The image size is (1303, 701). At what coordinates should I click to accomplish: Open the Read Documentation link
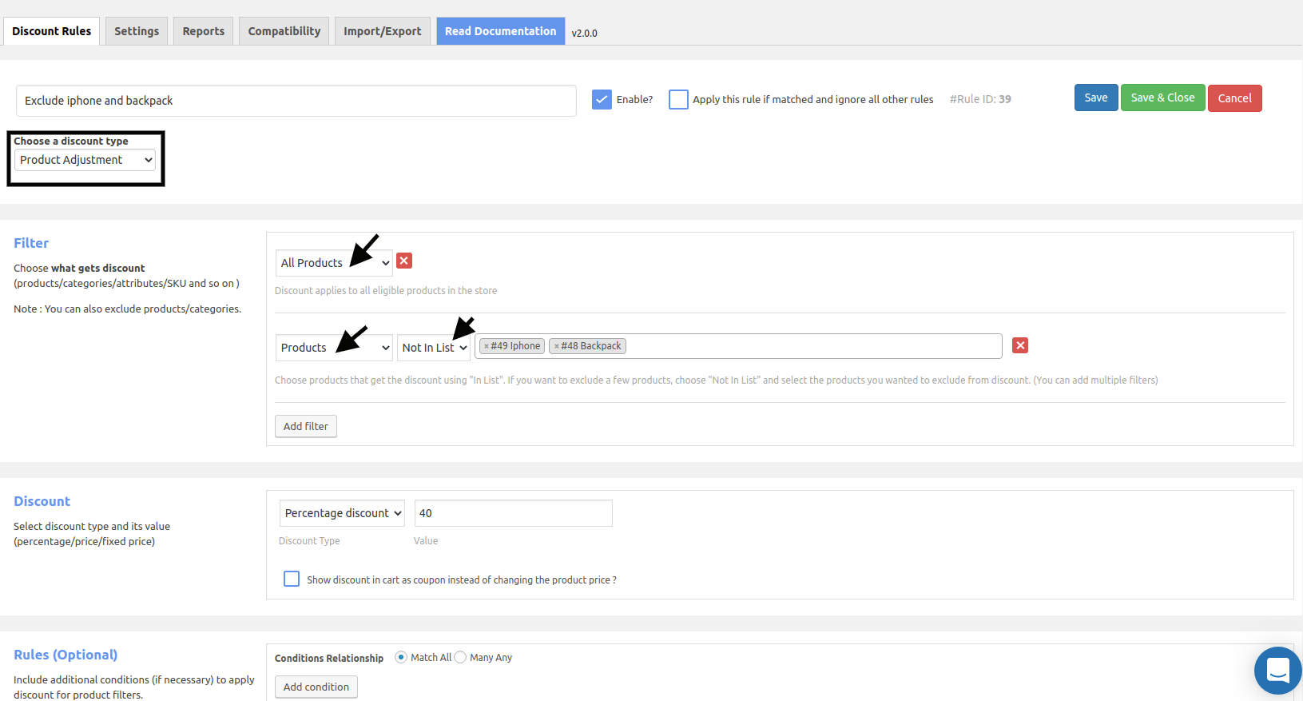501,31
